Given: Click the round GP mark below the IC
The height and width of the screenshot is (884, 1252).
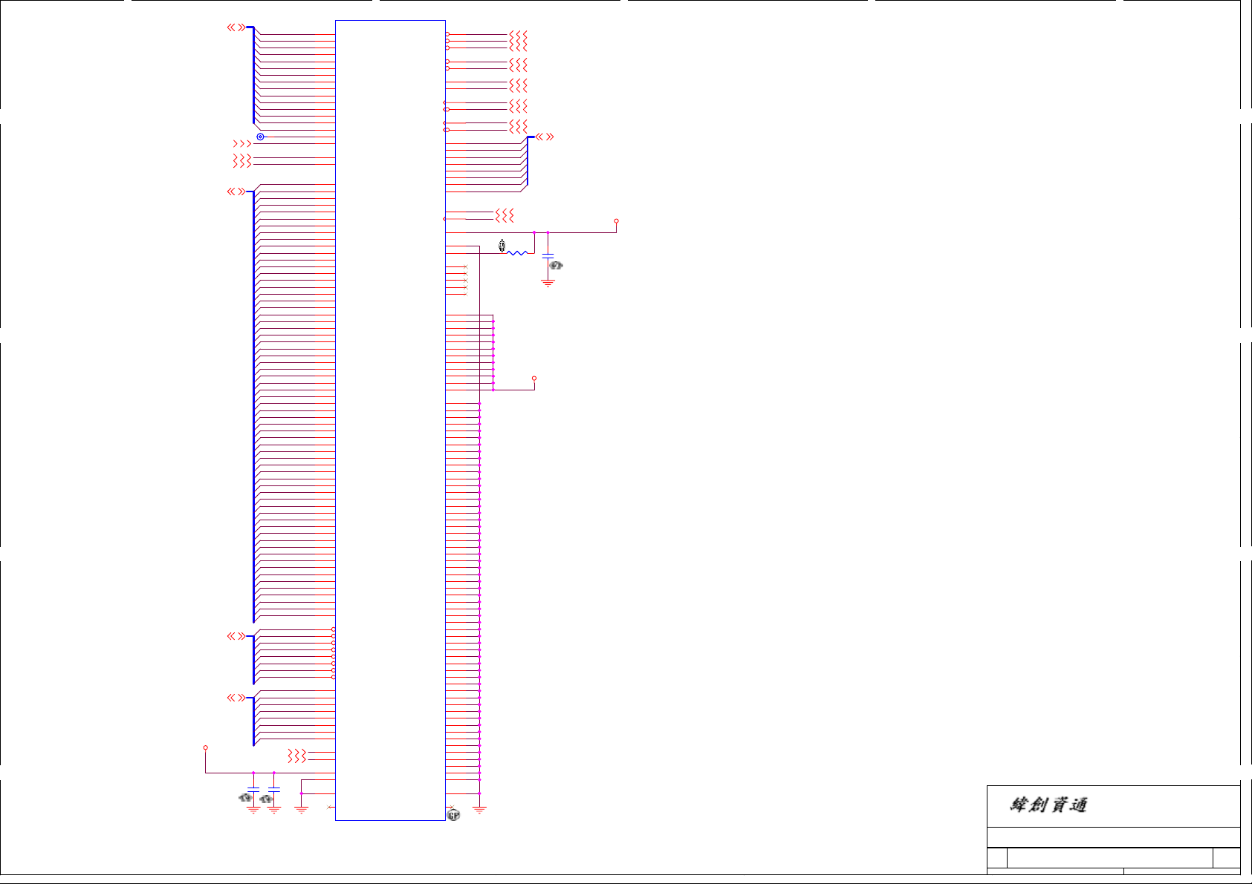Looking at the screenshot, I should (x=453, y=815).
